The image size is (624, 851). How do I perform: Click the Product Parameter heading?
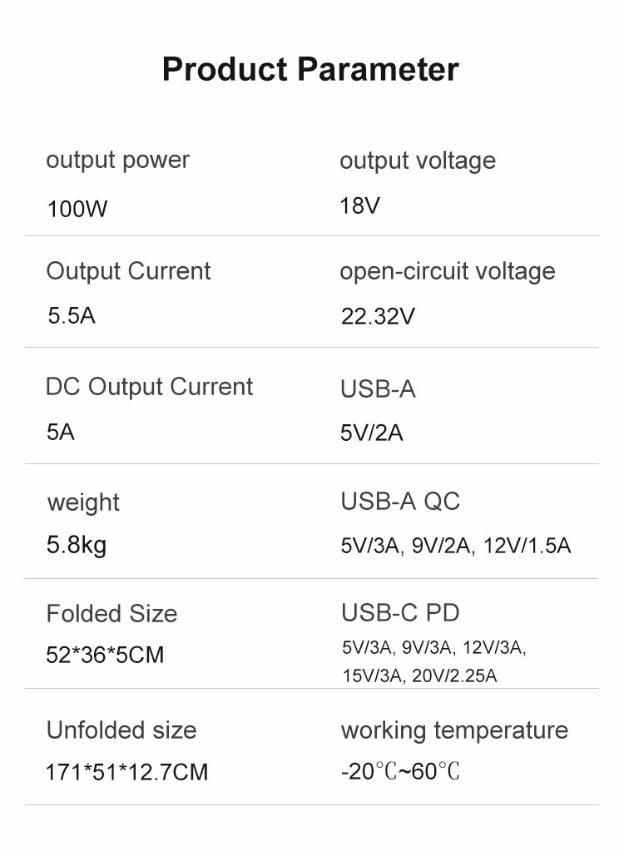(x=310, y=70)
